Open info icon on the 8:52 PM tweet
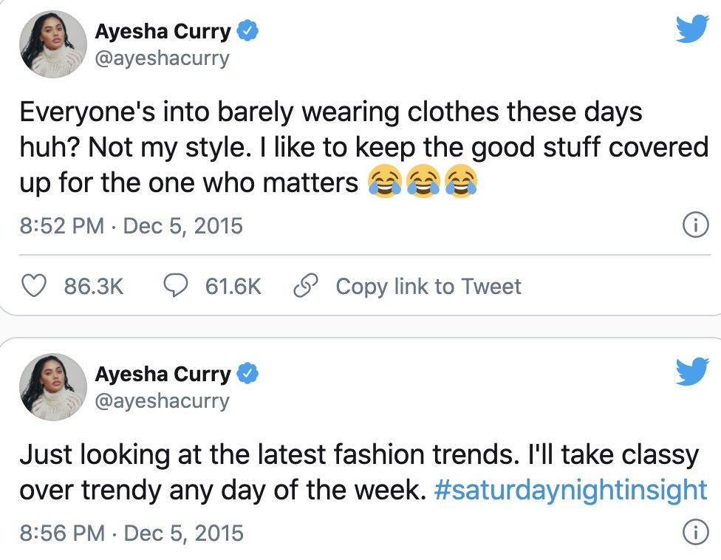 pyautogui.click(x=692, y=227)
